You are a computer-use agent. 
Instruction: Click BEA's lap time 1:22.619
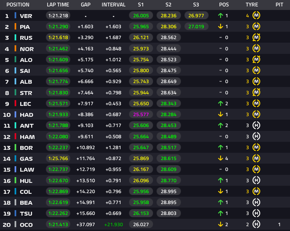click(x=58, y=202)
